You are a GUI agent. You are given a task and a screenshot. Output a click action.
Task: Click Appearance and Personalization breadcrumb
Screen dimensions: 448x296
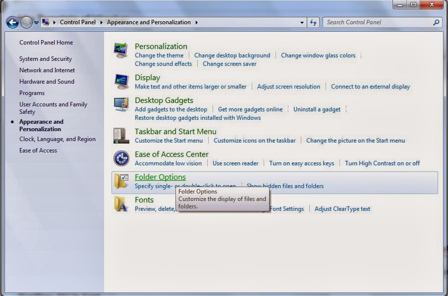click(149, 22)
